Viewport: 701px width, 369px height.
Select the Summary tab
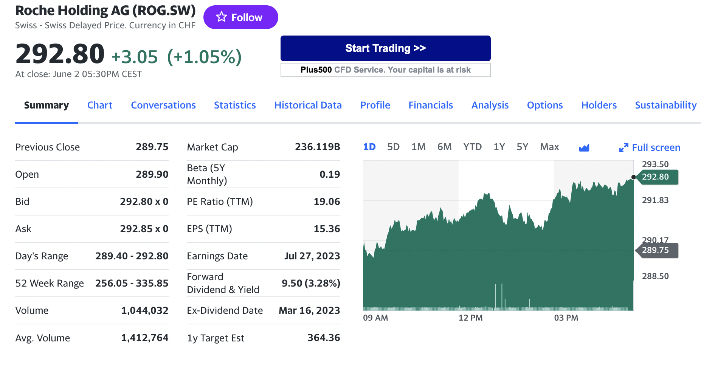coord(47,105)
